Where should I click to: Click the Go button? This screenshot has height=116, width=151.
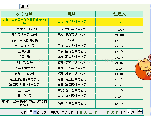point(140,112)
